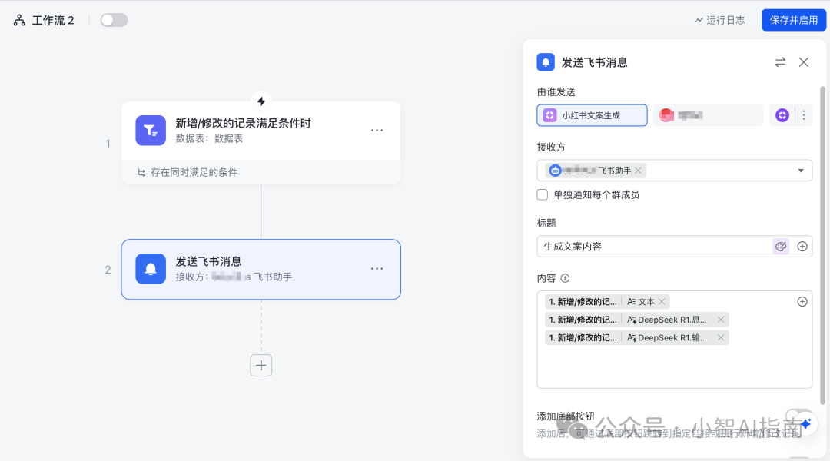Open more options menu for step 2
The height and width of the screenshot is (461, 830).
tap(377, 269)
